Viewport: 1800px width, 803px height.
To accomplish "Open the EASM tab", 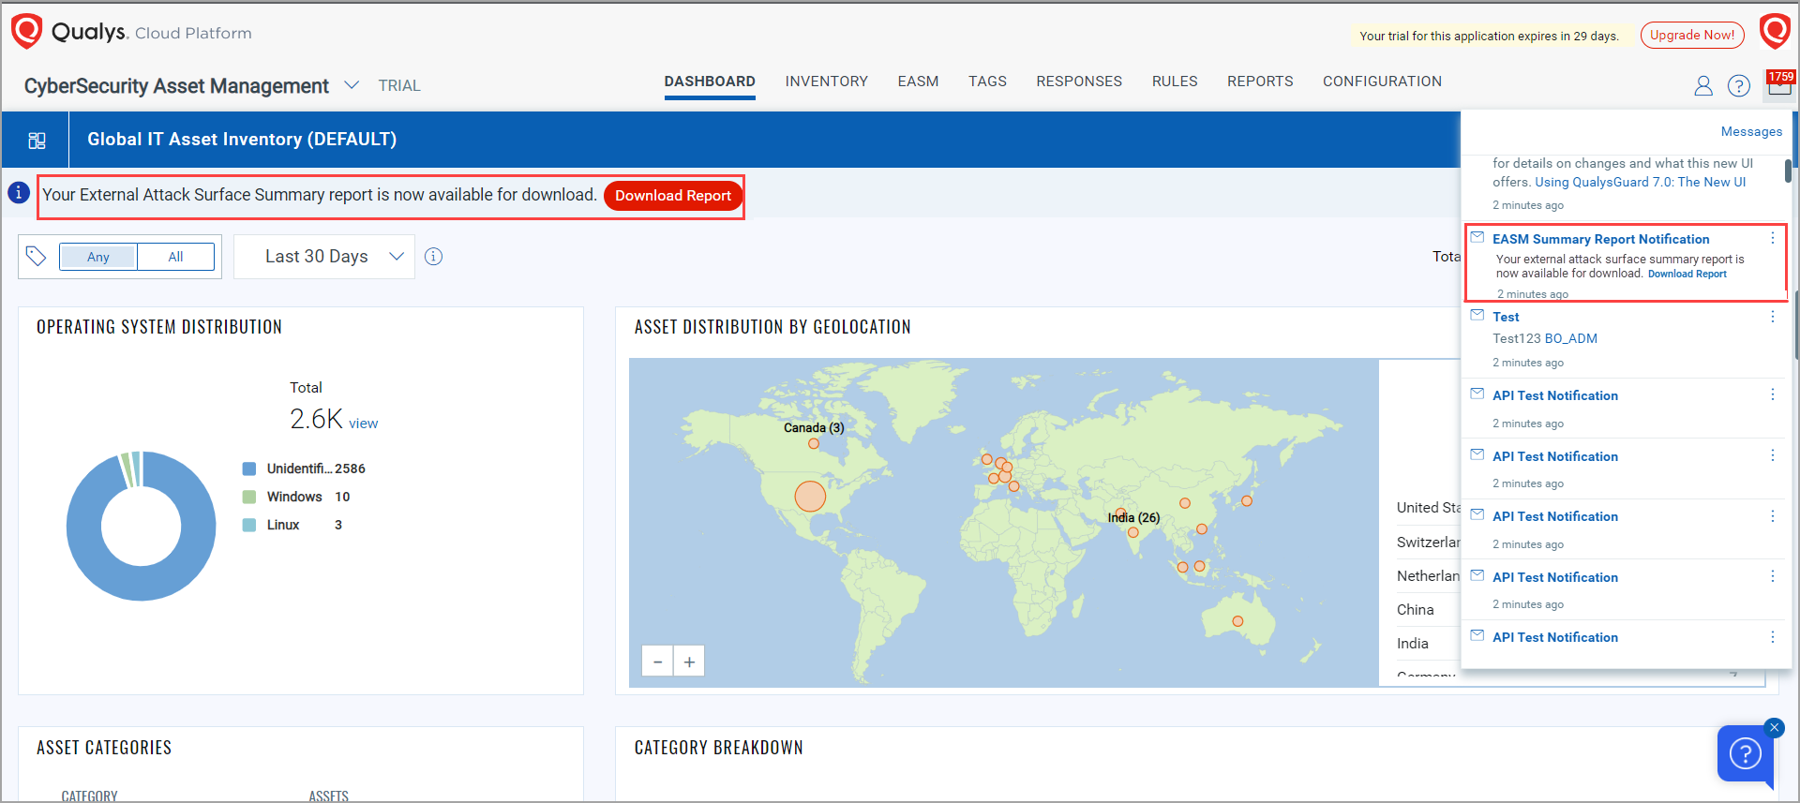I will (x=918, y=82).
